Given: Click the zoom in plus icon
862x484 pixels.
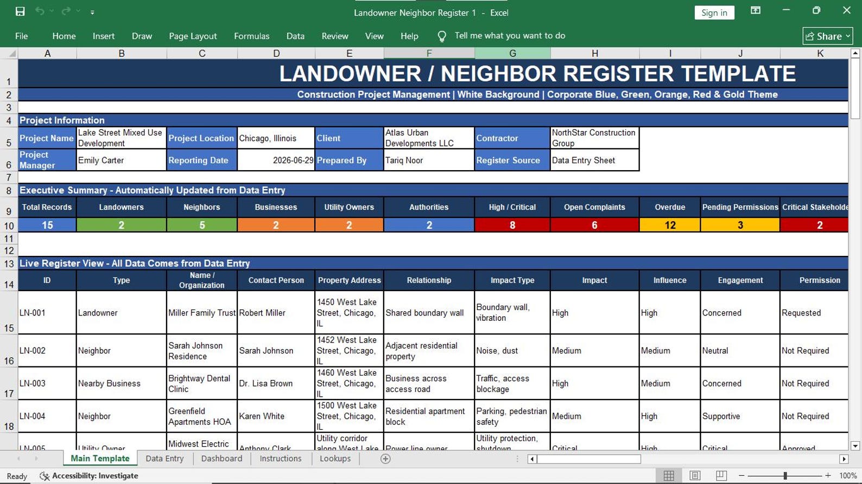Looking at the screenshot, I should point(828,475).
